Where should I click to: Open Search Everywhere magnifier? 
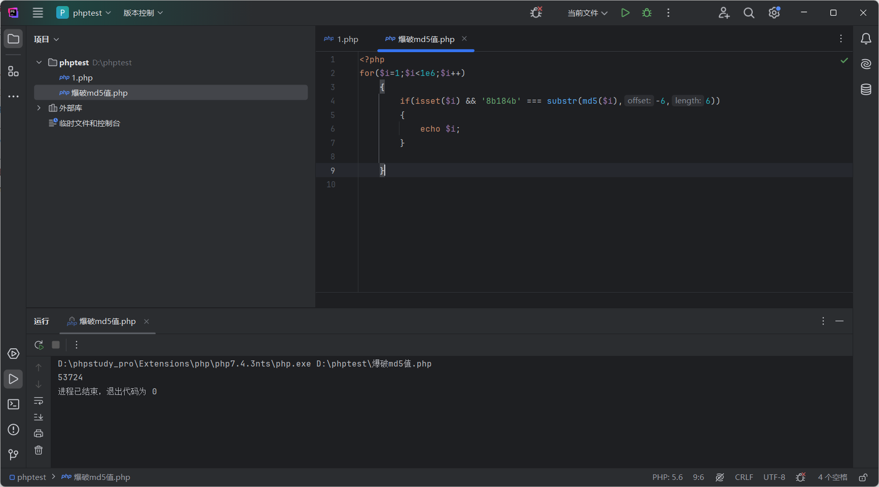coord(749,13)
